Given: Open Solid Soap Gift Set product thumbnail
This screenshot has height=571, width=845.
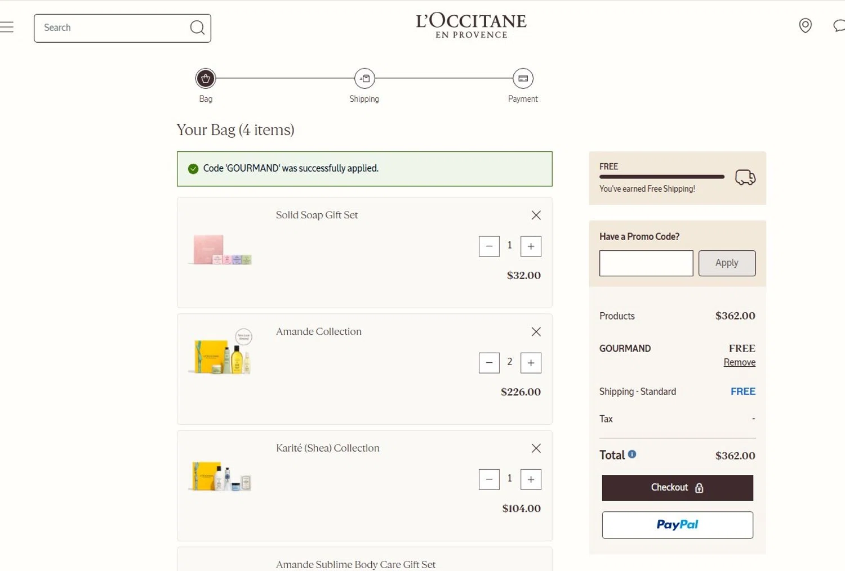Looking at the screenshot, I should click(221, 250).
